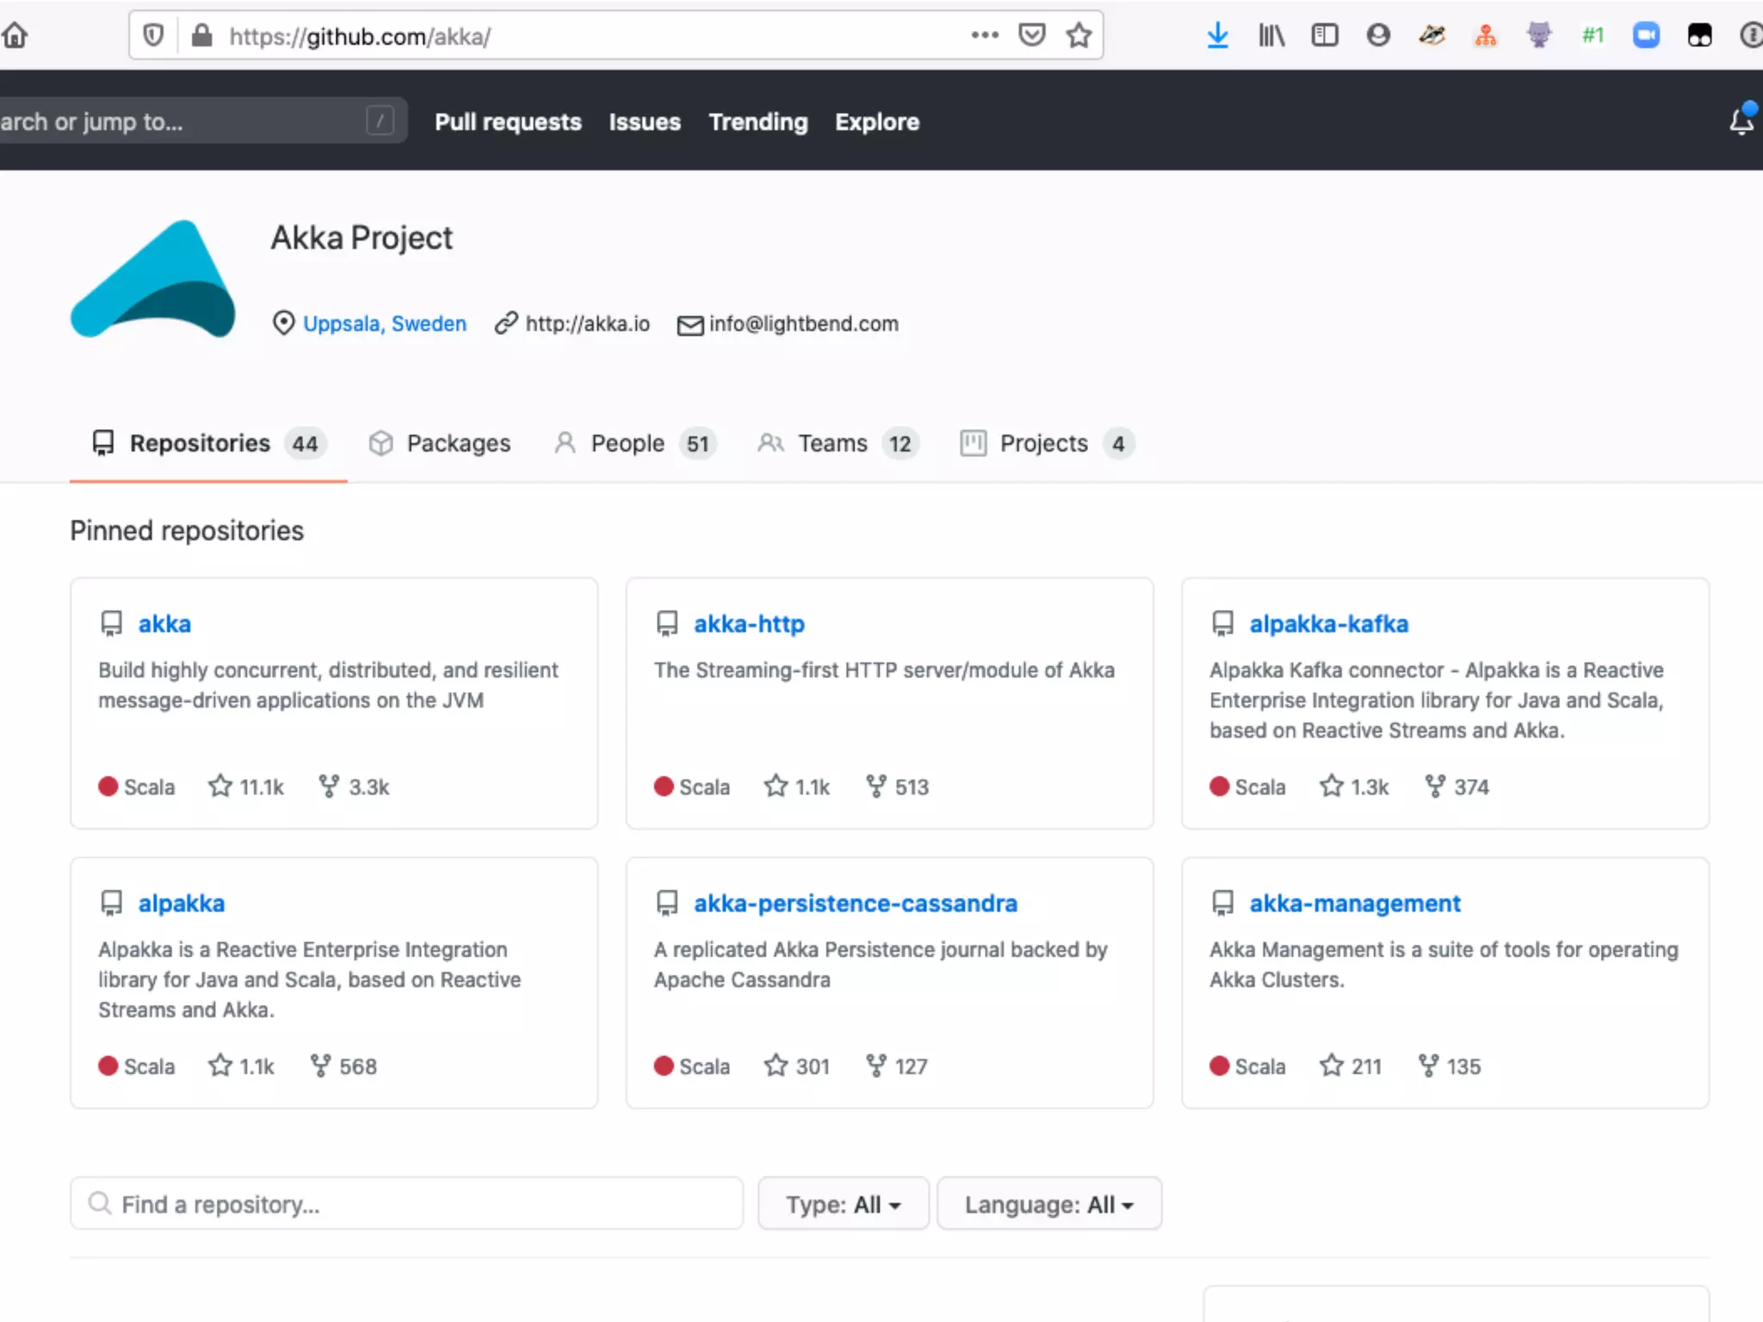Image resolution: width=1763 pixels, height=1322 pixels.
Task: Click the Pocket save icon
Action: coord(1031,36)
